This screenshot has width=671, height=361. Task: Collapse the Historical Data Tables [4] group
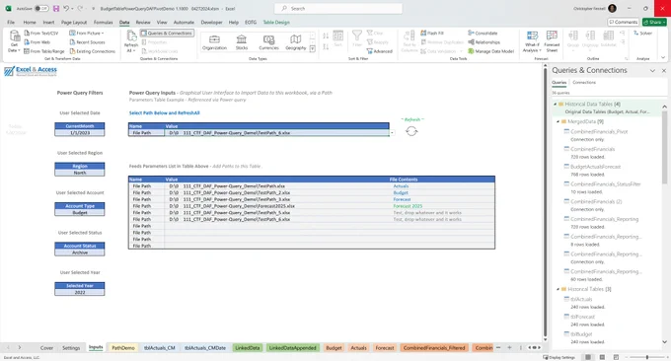(x=556, y=104)
